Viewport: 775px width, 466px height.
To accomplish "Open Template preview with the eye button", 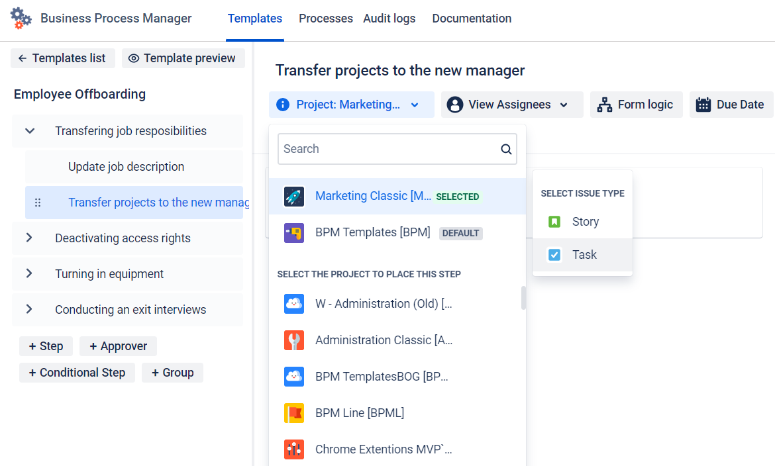I will tap(182, 58).
